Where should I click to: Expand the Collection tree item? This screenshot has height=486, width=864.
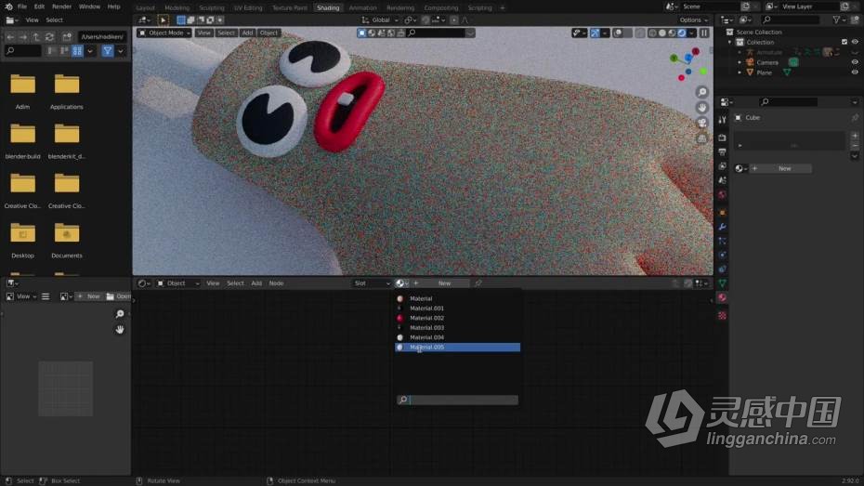[730, 43]
